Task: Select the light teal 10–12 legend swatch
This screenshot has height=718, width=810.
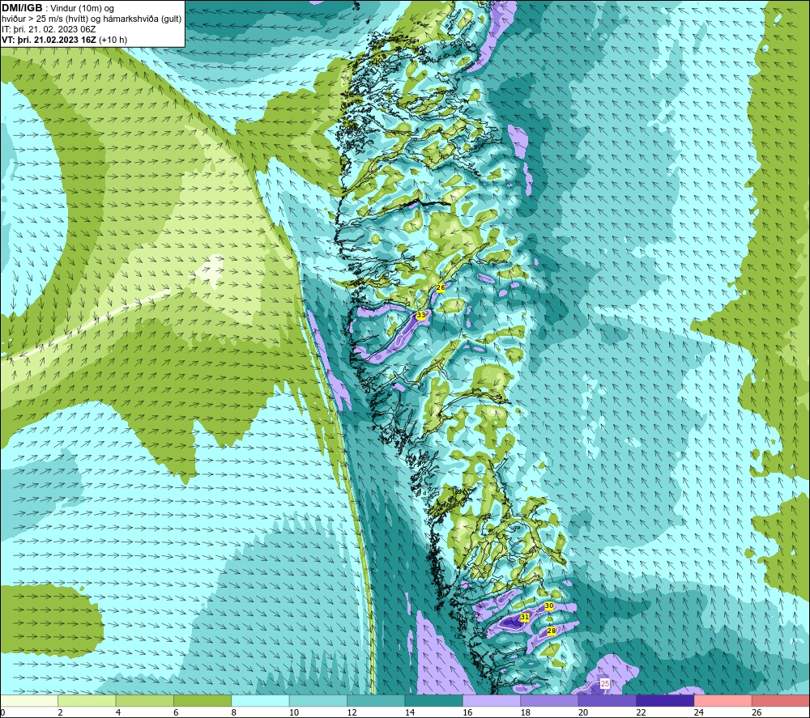Action: (318, 700)
